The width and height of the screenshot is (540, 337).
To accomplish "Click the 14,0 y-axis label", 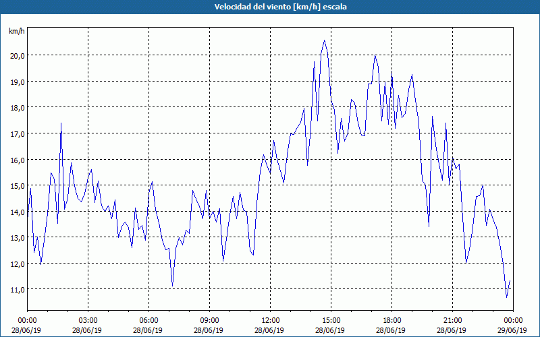I will click(x=17, y=212).
